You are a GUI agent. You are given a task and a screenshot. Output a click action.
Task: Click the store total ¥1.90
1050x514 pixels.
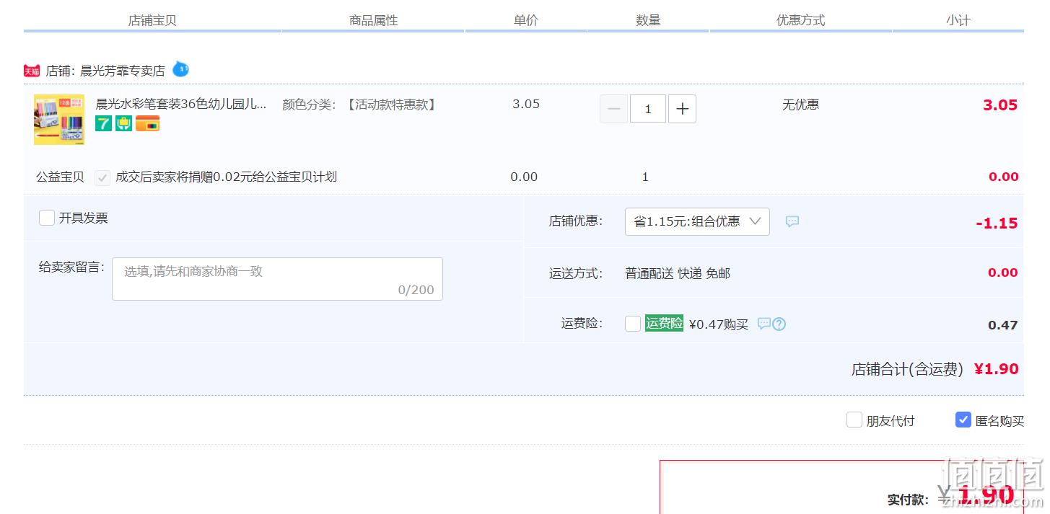[x=997, y=369]
